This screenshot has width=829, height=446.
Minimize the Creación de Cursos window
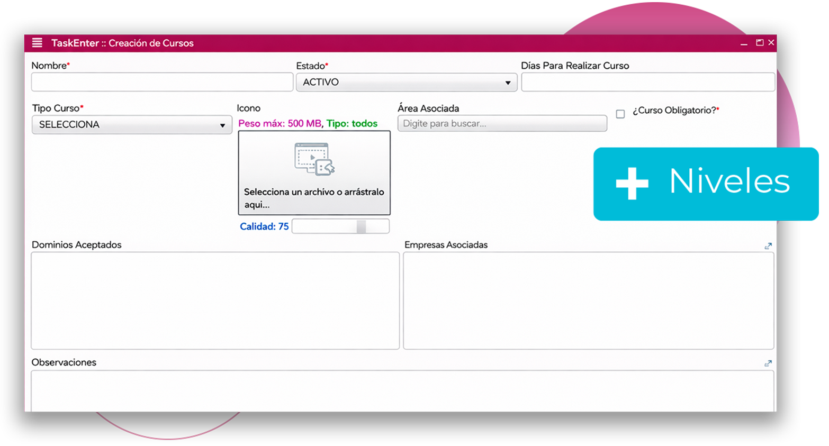[x=744, y=43]
